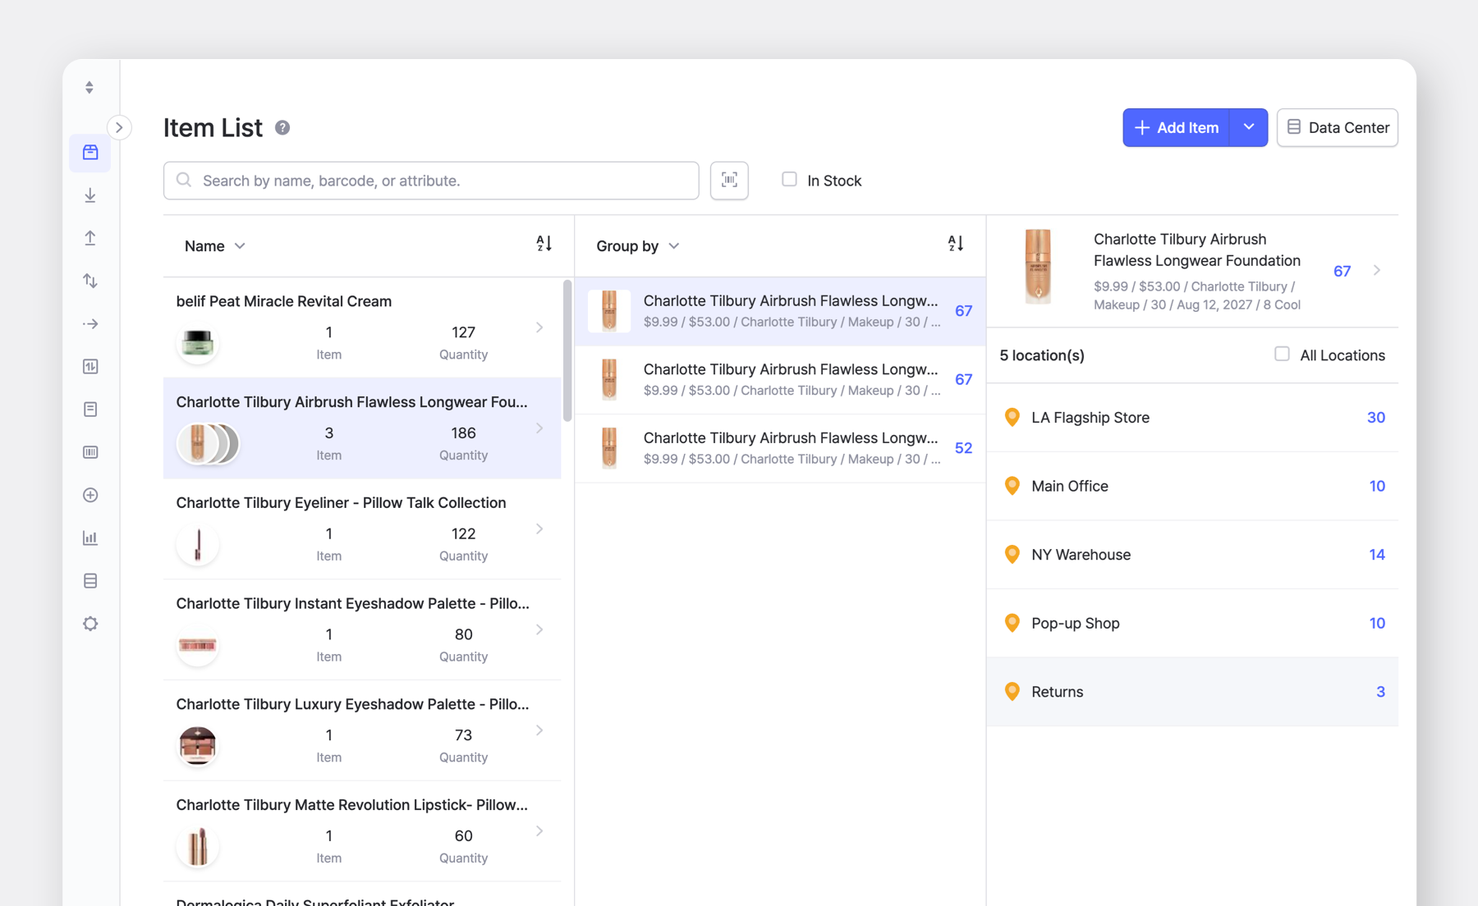The height and width of the screenshot is (906, 1478).
Task: Open the Name sort dropdown
Action: coord(215,245)
